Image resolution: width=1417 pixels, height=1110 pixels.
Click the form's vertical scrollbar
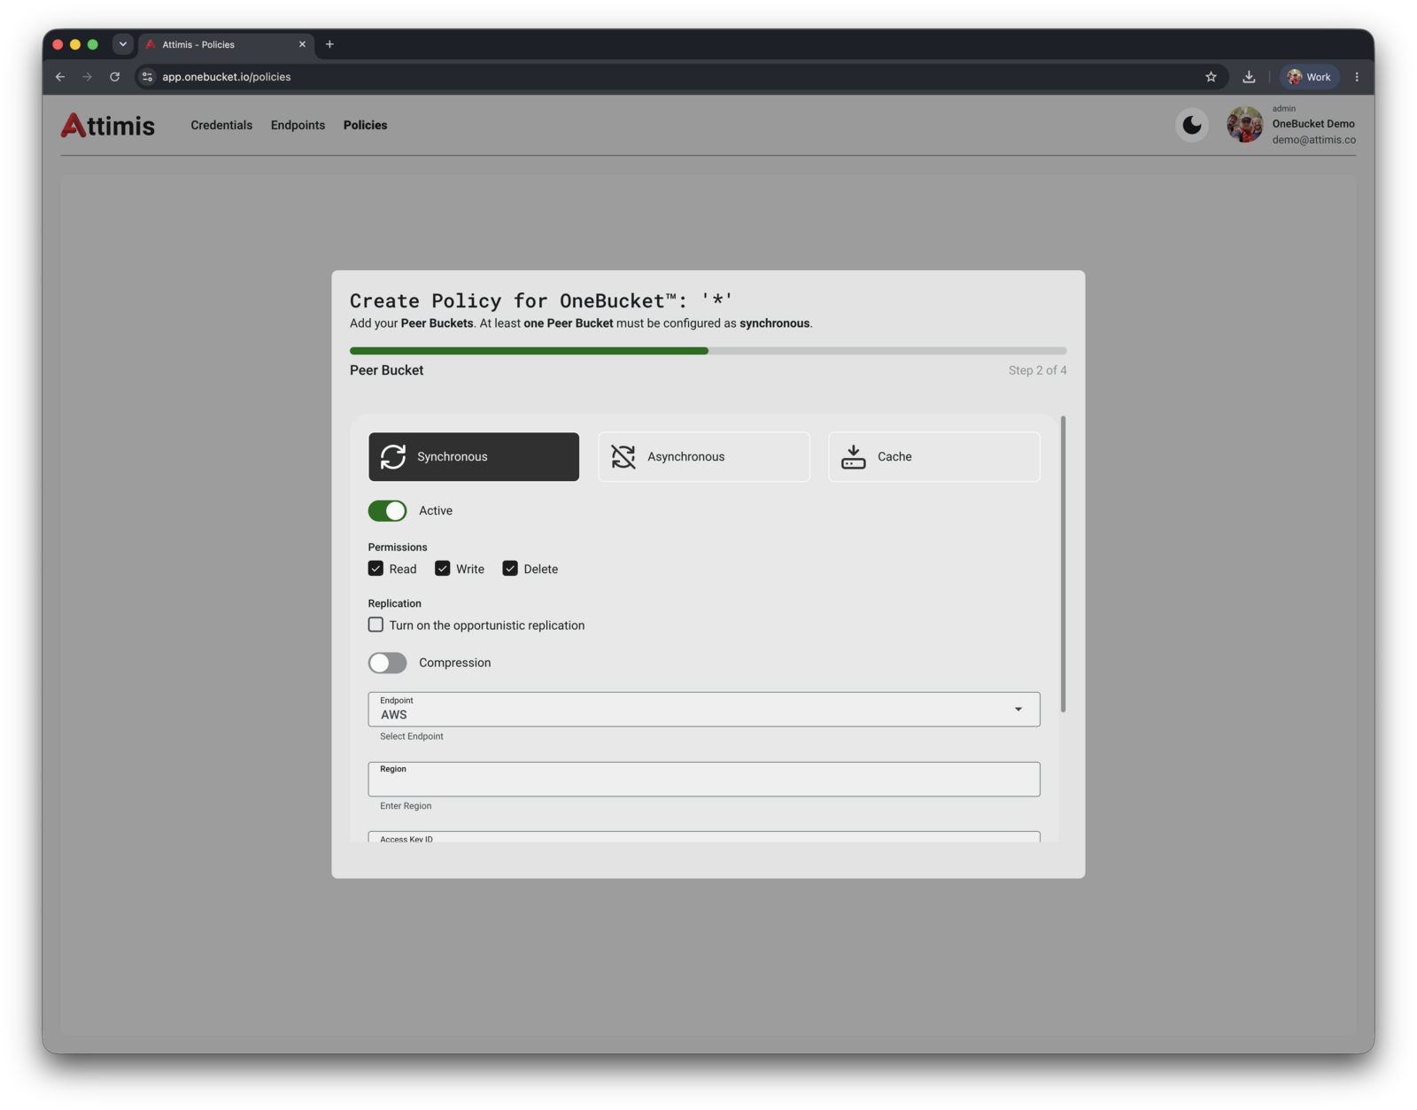pos(1063,564)
